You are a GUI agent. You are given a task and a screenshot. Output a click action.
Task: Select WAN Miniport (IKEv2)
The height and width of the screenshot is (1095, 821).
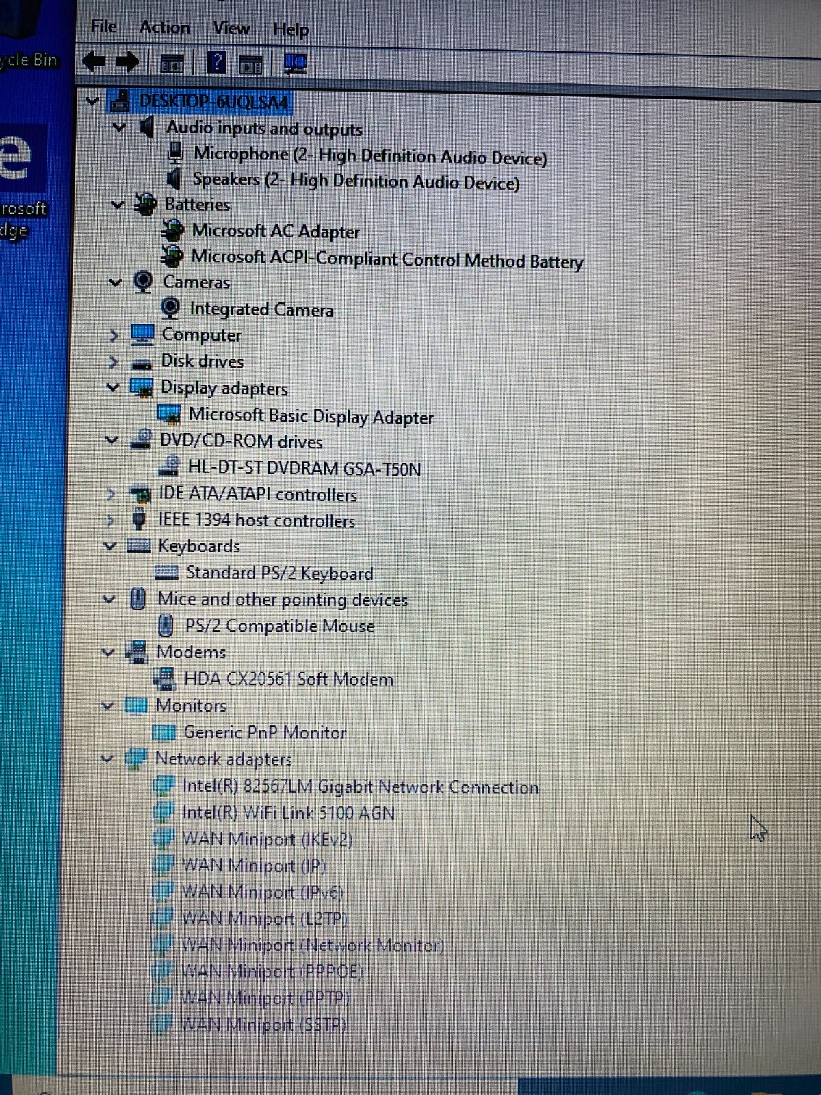(x=267, y=839)
